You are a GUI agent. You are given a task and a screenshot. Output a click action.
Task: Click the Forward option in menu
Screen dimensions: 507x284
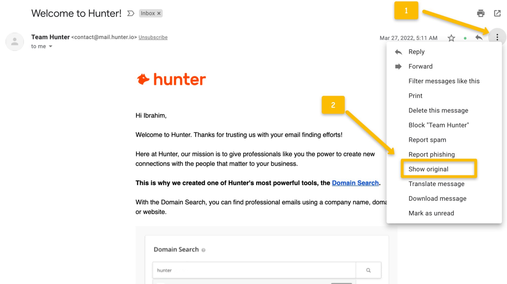(420, 66)
